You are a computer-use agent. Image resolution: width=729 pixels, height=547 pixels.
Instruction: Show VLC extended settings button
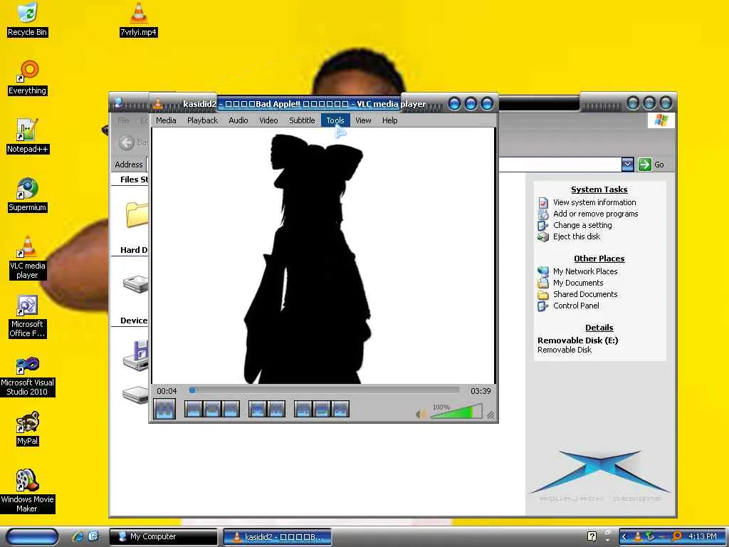[x=276, y=410]
